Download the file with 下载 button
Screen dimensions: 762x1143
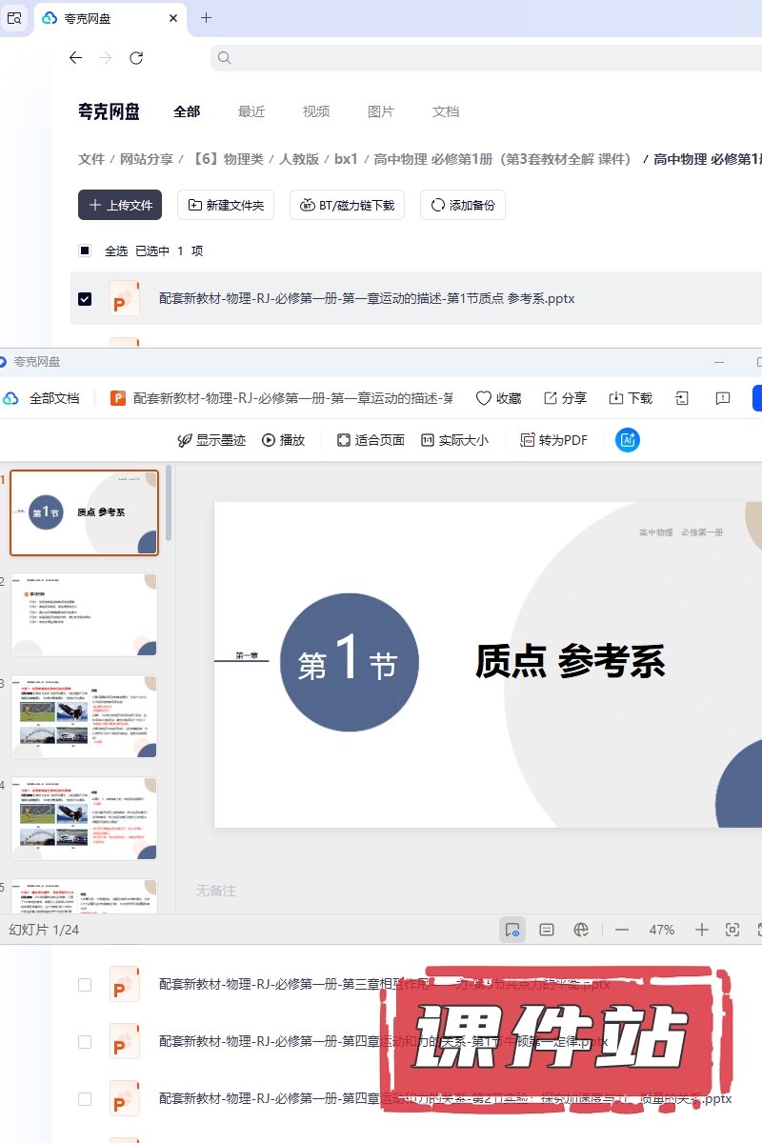pos(631,398)
